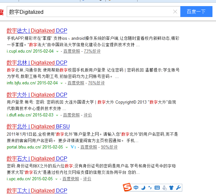Click the 百度一下 search button

[196, 12]
